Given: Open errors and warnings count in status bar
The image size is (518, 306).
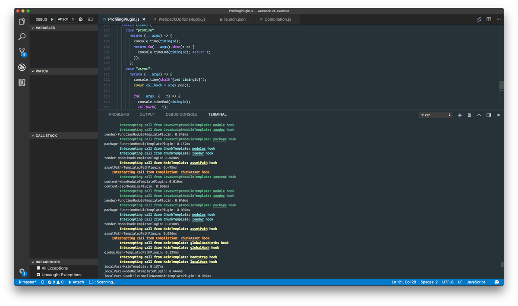Looking at the screenshot, I should [x=56, y=282].
